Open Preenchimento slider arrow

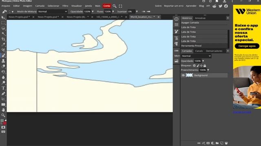[x=208, y=70]
